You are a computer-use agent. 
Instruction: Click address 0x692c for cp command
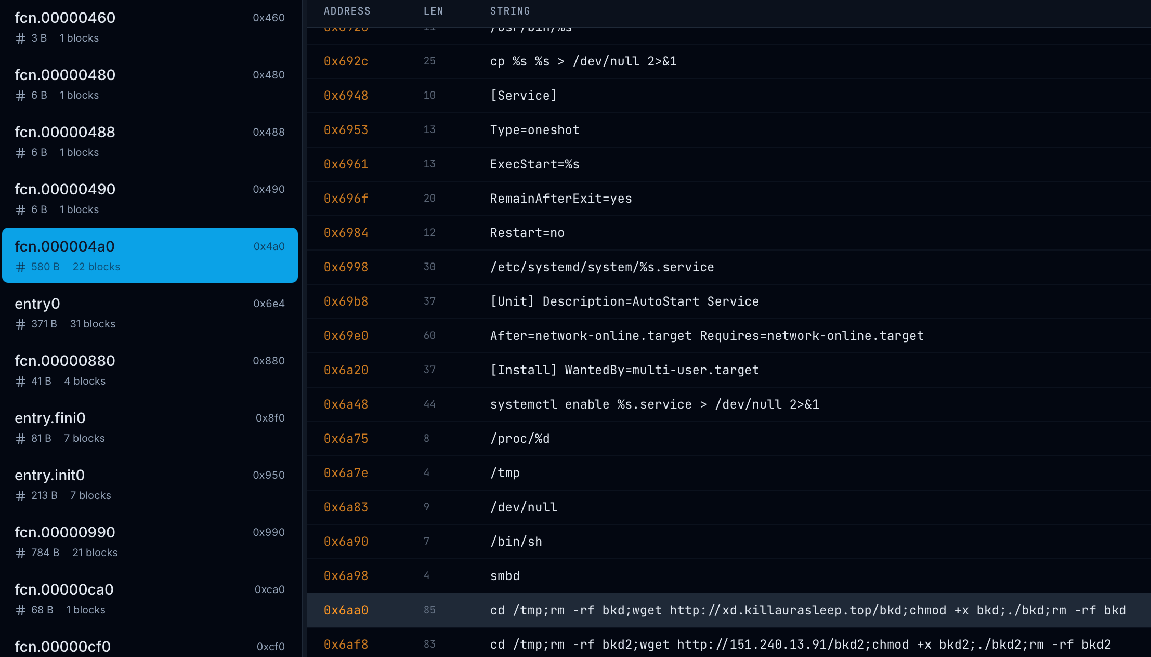(346, 61)
